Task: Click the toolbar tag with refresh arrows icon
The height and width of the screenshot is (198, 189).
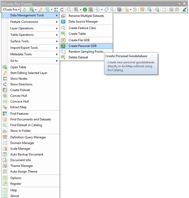Action: (x=112, y=10)
